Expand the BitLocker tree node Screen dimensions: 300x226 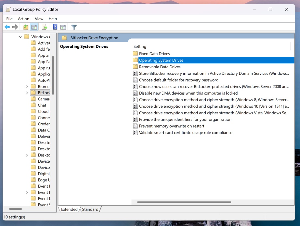click(x=27, y=92)
